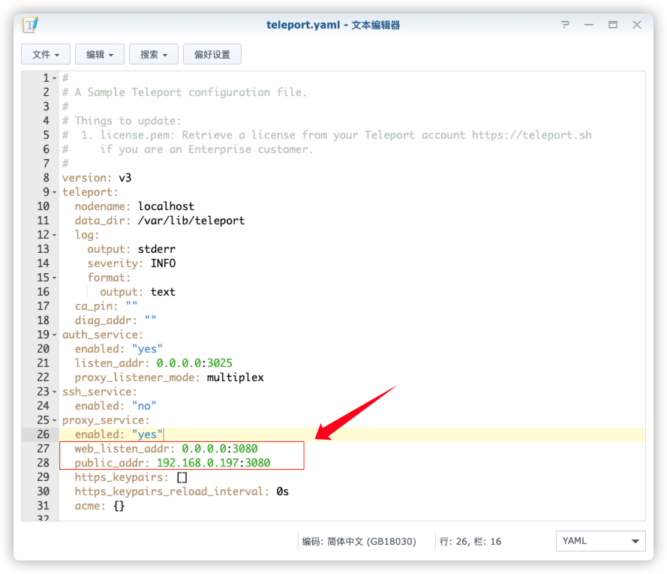Viewport: 667px width, 574px height.
Task: Click line number 8 in the gutter
Action: [x=46, y=177]
